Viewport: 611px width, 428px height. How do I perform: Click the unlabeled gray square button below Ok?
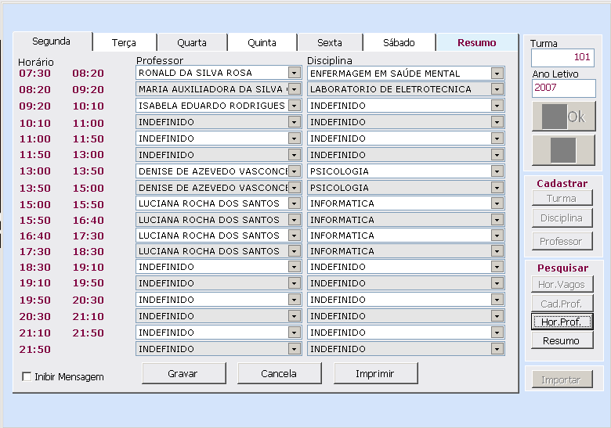tap(563, 149)
